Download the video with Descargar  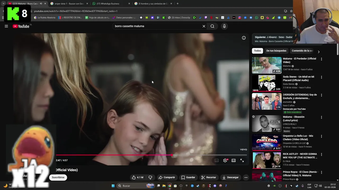230,177
